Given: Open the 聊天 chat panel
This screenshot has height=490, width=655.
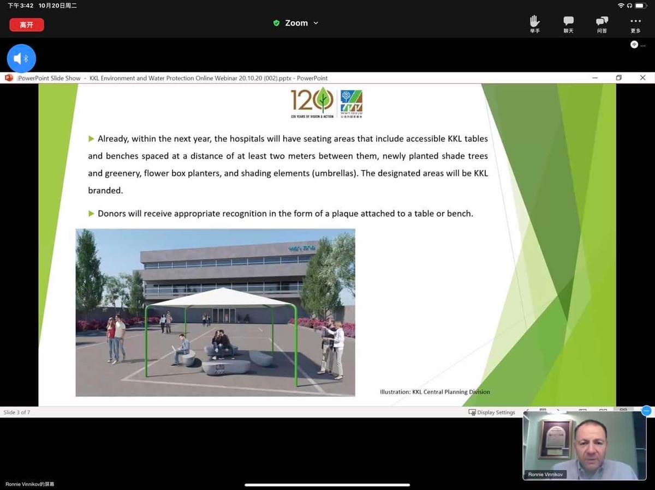Looking at the screenshot, I should coord(568,25).
